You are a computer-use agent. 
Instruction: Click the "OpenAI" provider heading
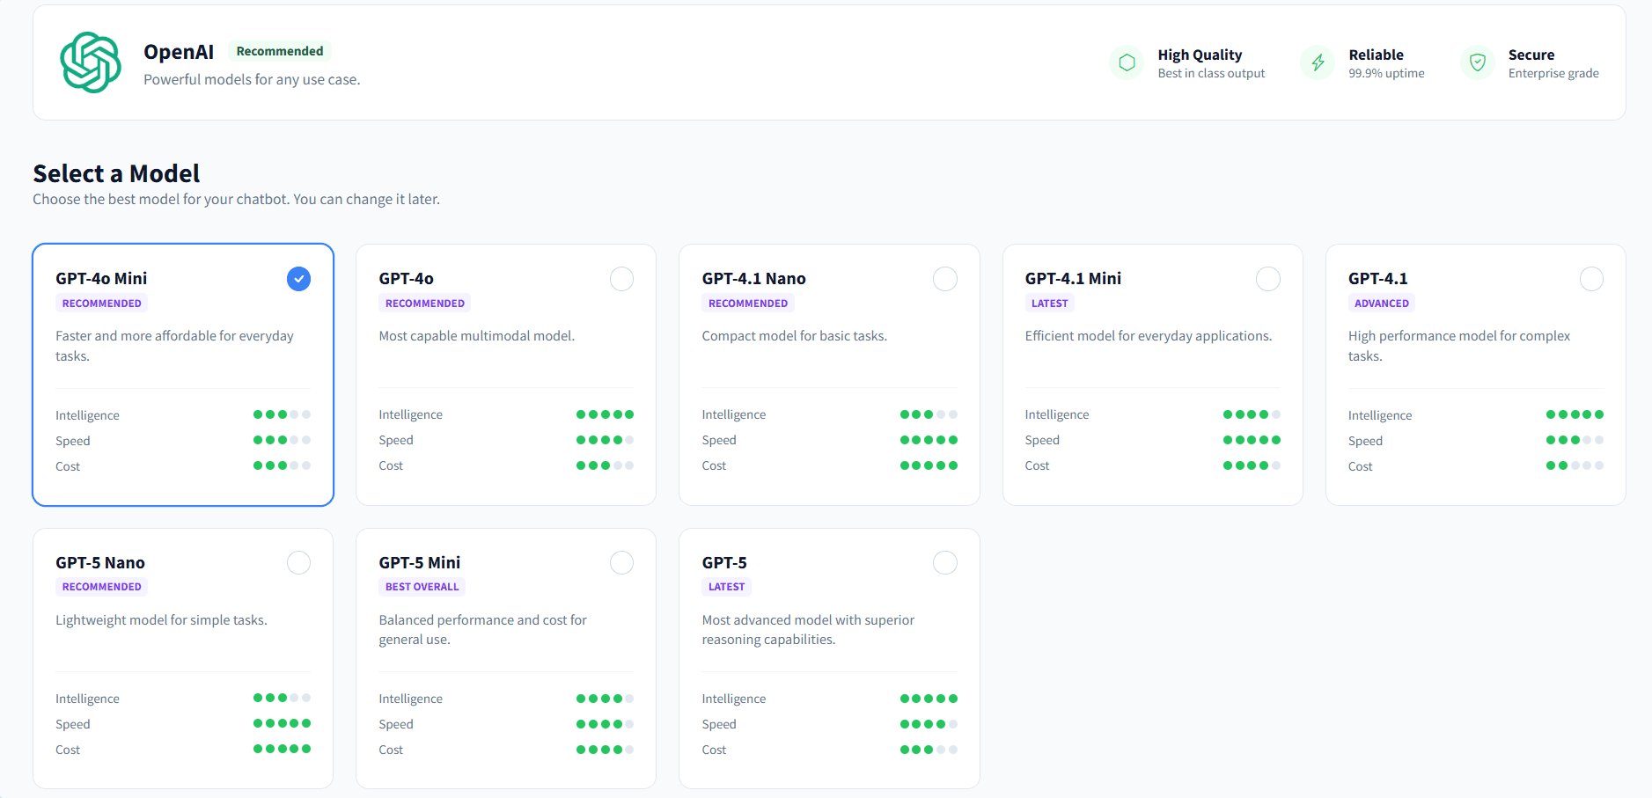(x=179, y=52)
